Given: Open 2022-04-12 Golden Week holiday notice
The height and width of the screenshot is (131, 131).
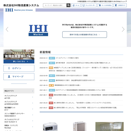Looking at the screenshot, I should tap(67, 58).
